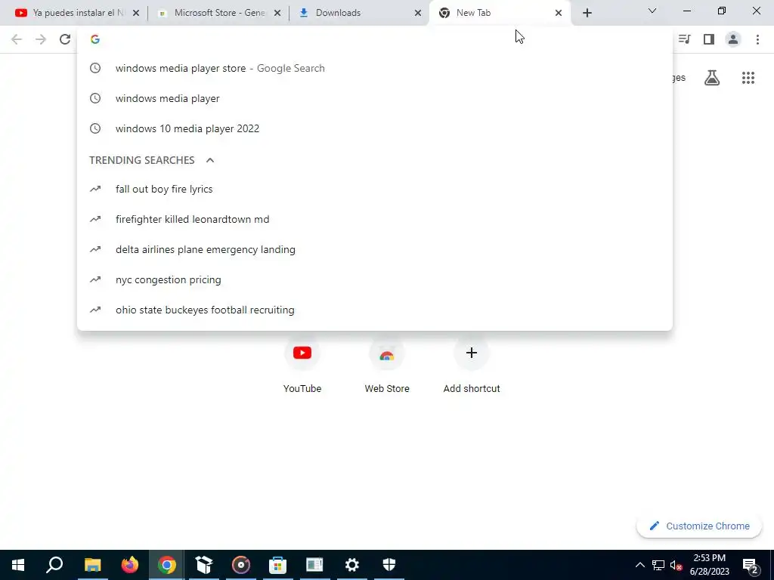This screenshot has height=580, width=774.
Task: Open Settings gear in the taskbar
Action: (x=352, y=565)
